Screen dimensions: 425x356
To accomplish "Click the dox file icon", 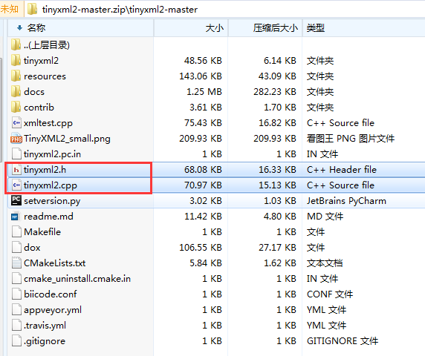I will [16, 248].
